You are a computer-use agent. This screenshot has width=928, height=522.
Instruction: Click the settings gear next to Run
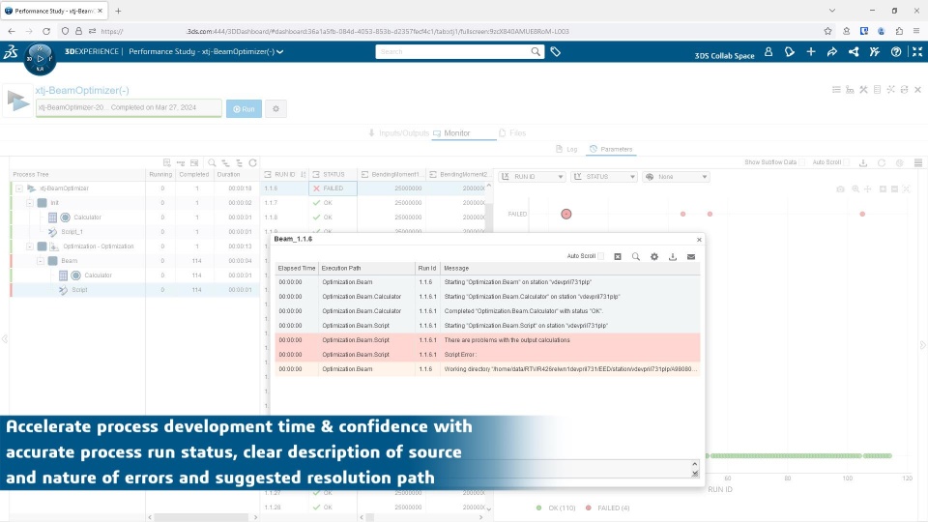(275, 109)
